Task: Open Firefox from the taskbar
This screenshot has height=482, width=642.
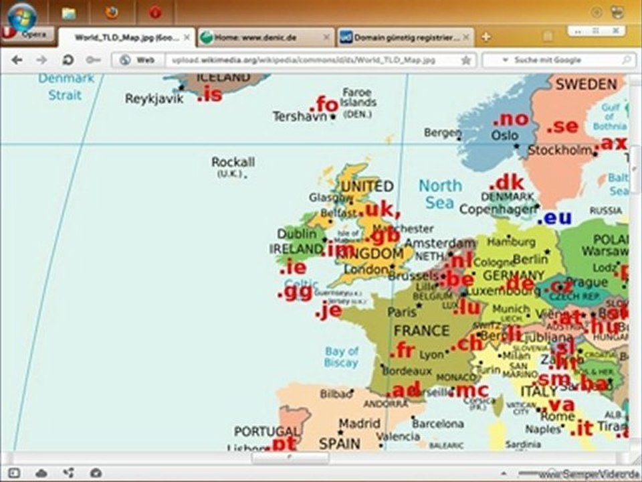Action: click(112, 13)
